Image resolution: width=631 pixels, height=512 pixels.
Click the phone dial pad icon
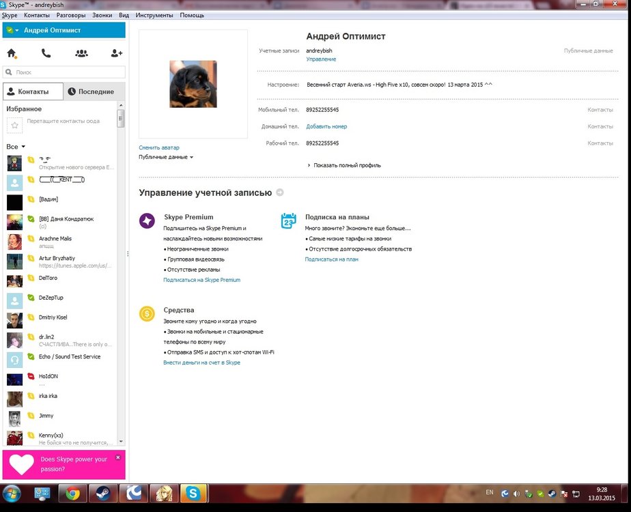(46, 53)
